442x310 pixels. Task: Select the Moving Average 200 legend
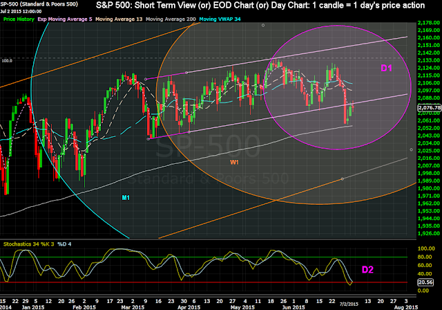(x=171, y=19)
